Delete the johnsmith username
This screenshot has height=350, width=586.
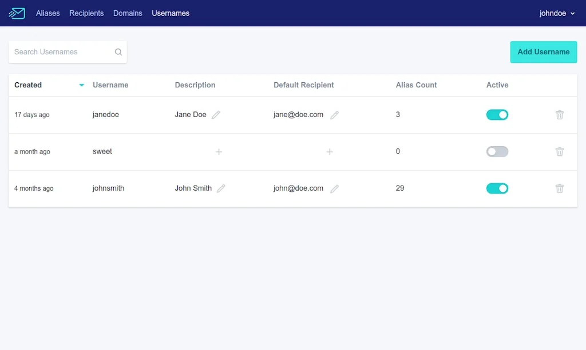pyautogui.click(x=560, y=188)
